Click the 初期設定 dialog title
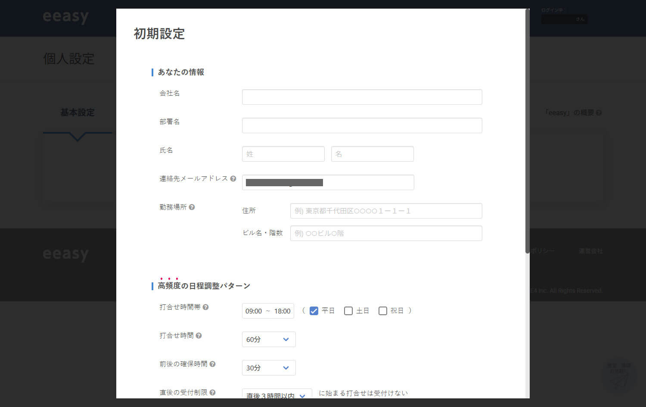This screenshot has height=407, width=646. [x=159, y=34]
